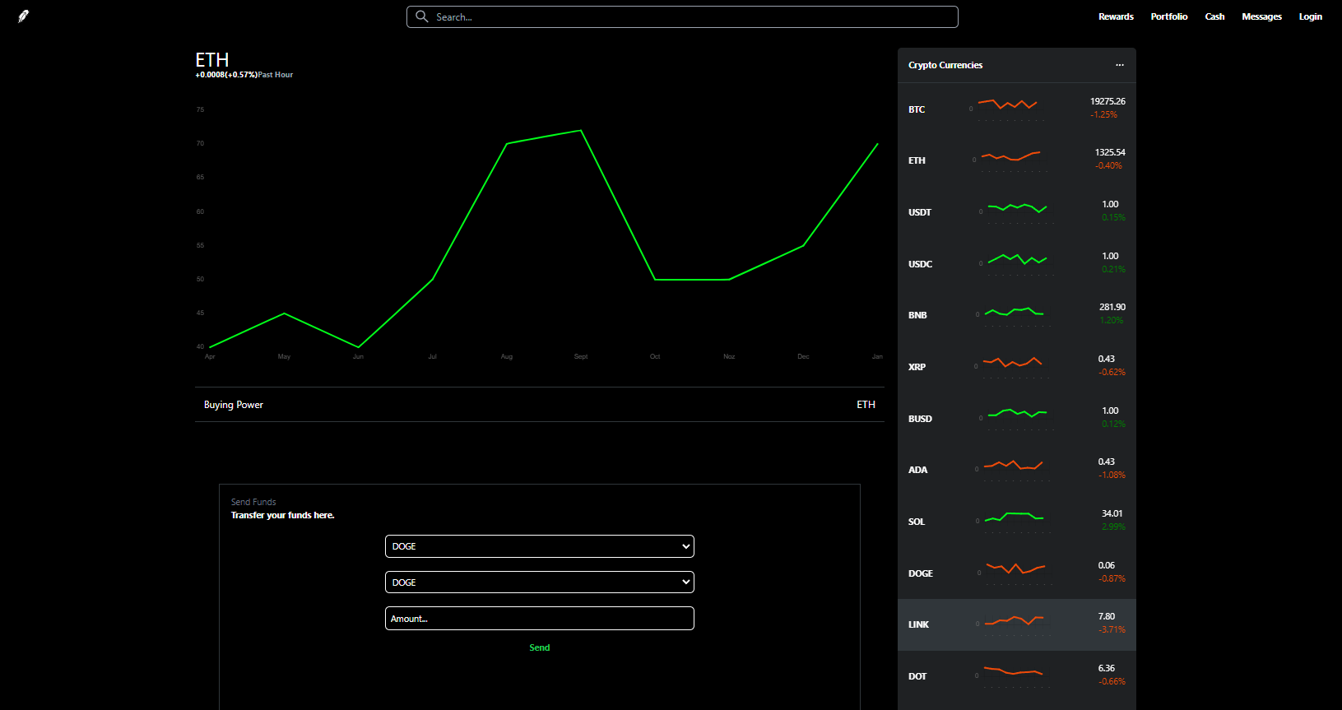Focus the Amount input field
The width and height of the screenshot is (1342, 710).
[539, 619]
